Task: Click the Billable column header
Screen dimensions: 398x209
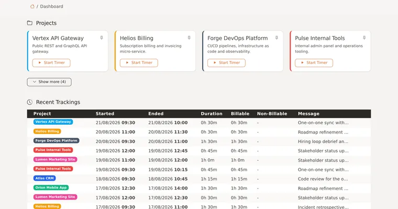Action: point(240,114)
